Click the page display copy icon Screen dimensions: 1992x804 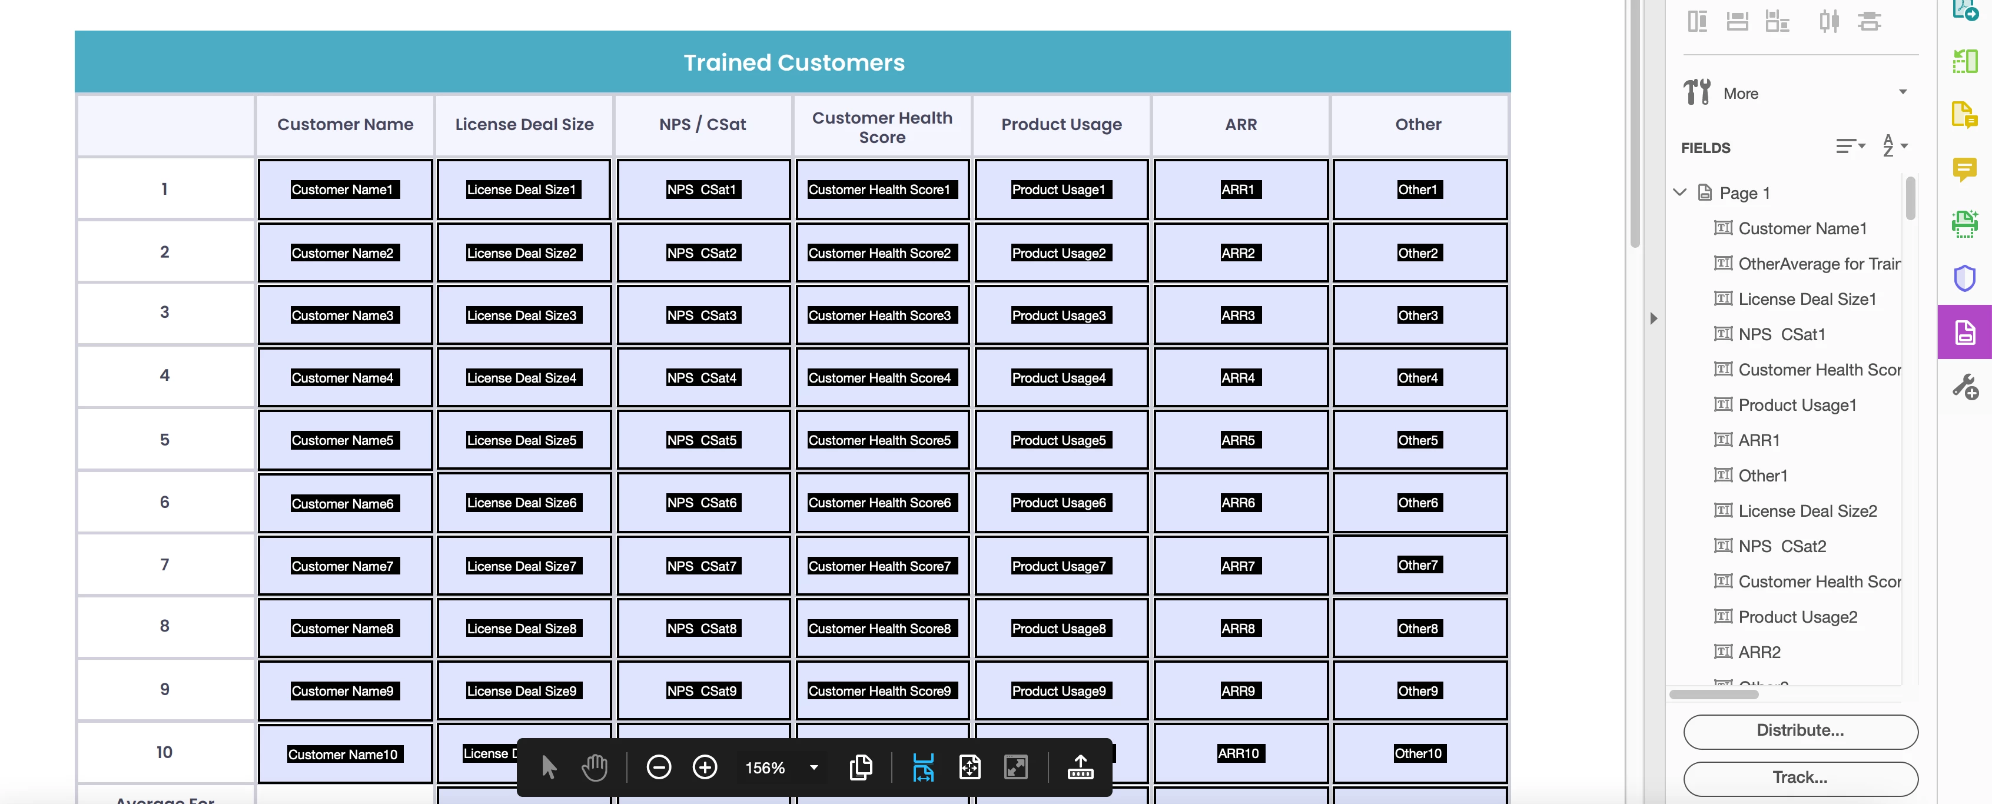[x=861, y=768]
